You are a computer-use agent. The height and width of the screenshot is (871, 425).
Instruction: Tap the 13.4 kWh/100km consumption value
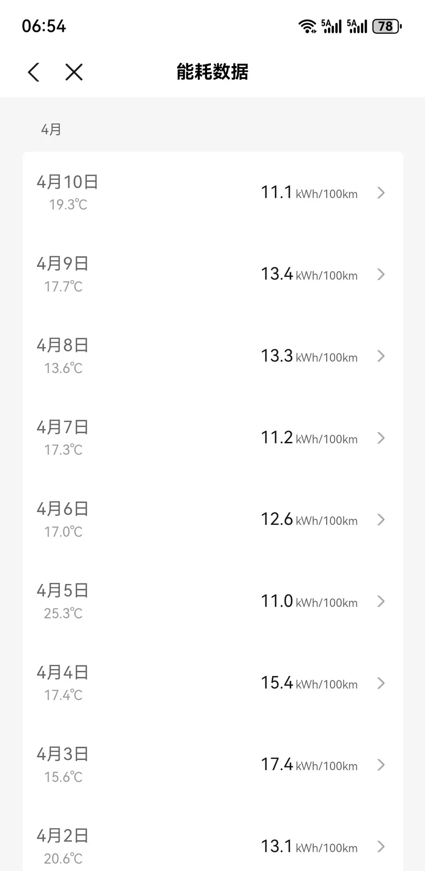[x=309, y=274]
